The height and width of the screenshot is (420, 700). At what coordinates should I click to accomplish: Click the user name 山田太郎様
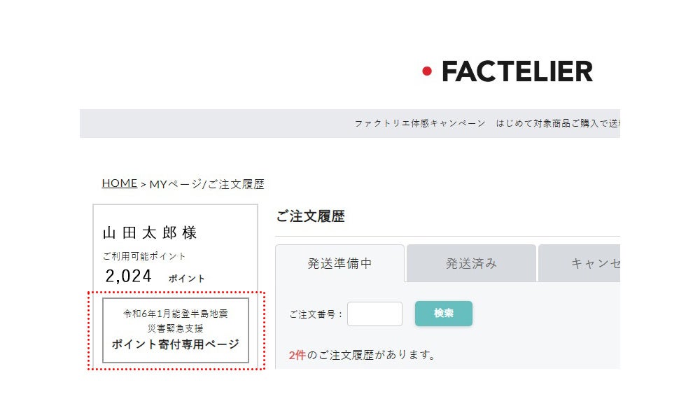pyautogui.click(x=150, y=233)
